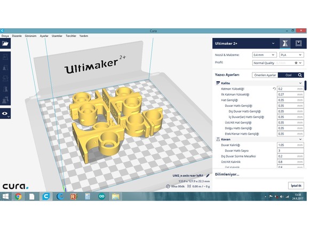
Task: Click the print time clock icon
Action: (x=168, y=186)
